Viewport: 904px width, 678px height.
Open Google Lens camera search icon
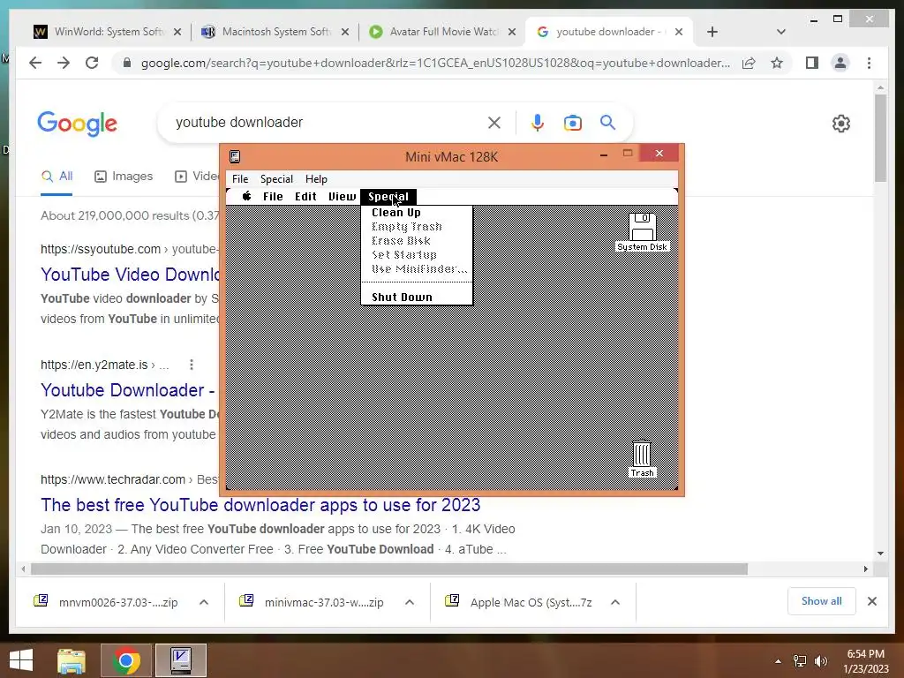pos(572,123)
